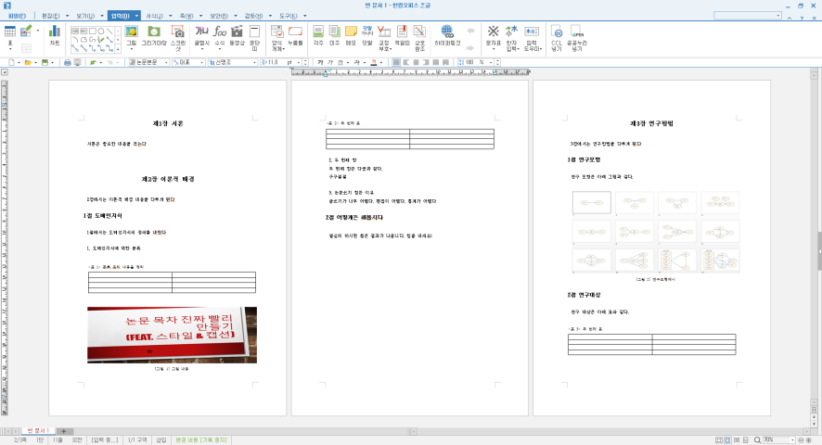Open the 쪽 menu
The width and height of the screenshot is (822, 445).
(x=186, y=16)
